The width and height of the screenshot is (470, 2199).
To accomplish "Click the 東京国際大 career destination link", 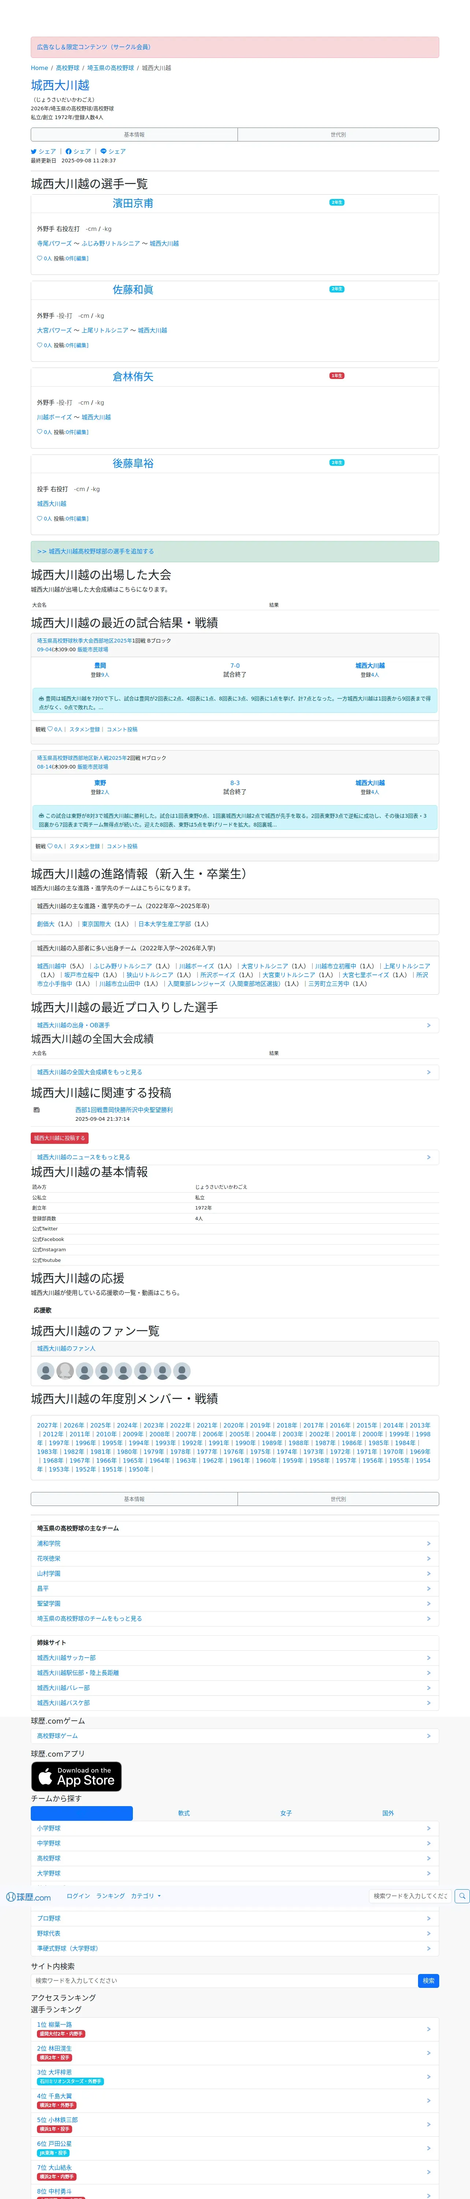I will click(96, 924).
